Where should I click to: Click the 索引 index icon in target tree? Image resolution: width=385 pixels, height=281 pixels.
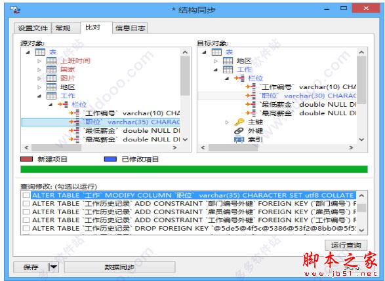click(x=239, y=140)
